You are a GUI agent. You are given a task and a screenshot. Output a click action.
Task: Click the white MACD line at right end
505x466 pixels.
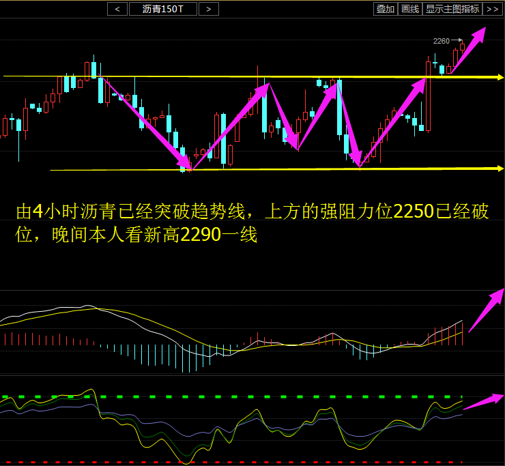tap(460, 321)
